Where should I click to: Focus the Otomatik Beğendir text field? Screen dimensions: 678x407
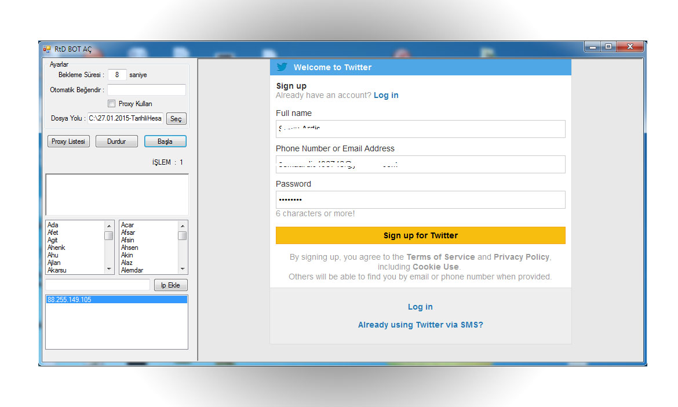pos(147,89)
